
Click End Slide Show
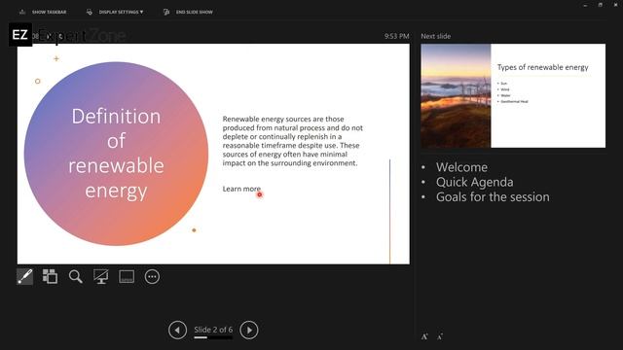pyautogui.click(x=188, y=12)
